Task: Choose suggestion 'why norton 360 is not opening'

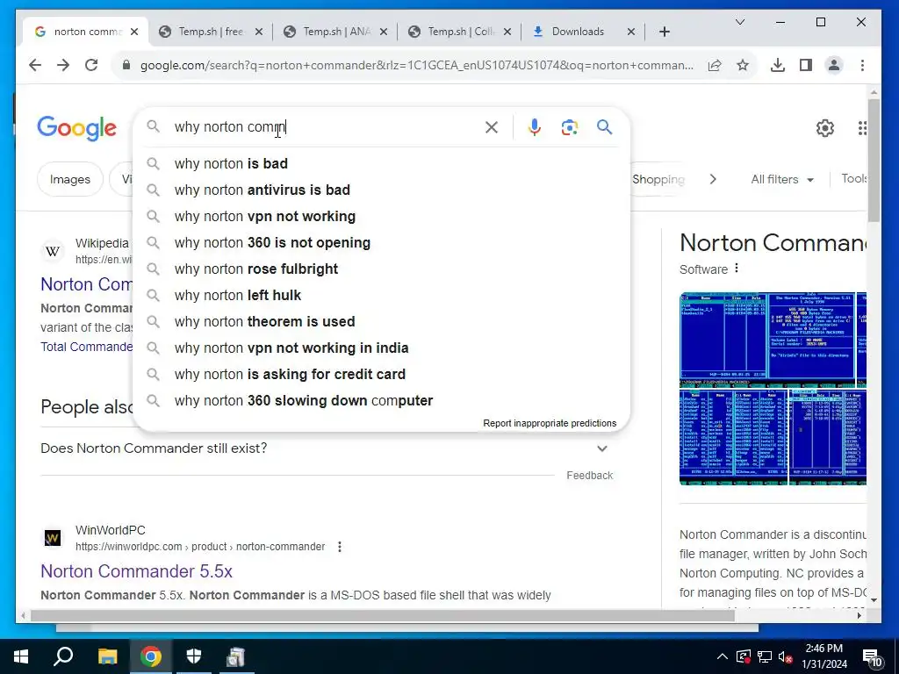Action: click(381, 243)
